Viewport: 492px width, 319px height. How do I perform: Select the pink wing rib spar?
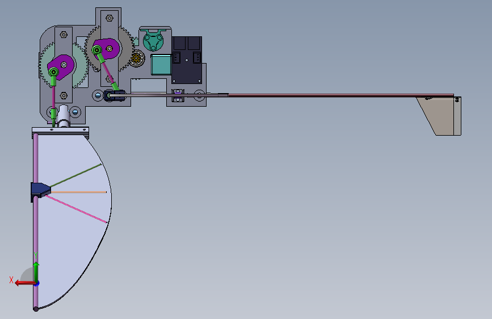[77, 209]
